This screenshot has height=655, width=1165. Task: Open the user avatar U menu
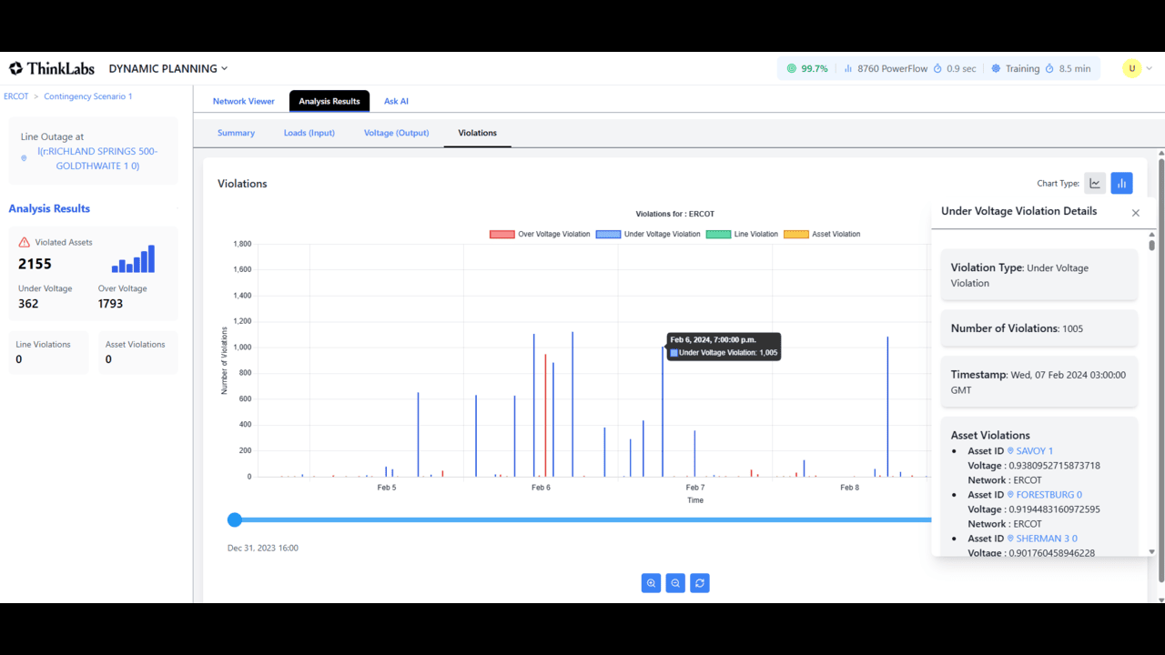1132,68
